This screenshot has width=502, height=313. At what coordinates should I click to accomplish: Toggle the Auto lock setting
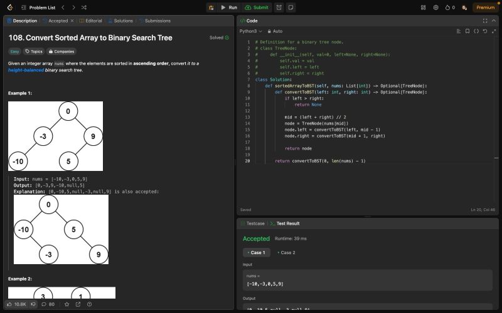pyautogui.click(x=275, y=31)
